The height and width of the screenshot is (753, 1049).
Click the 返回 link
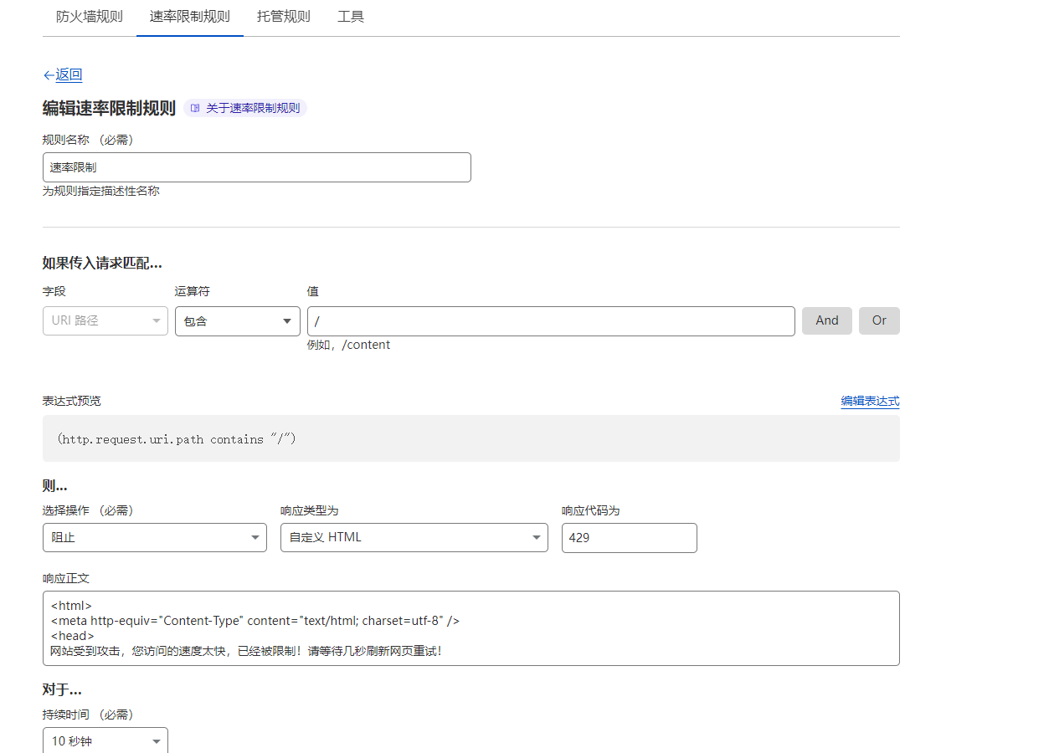pyautogui.click(x=69, y=75)
